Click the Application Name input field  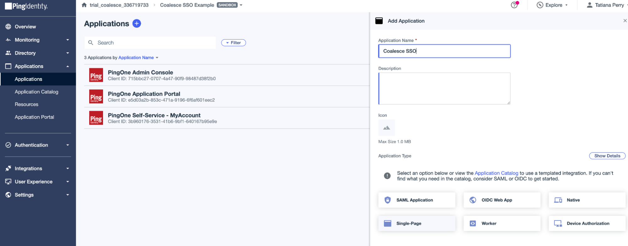(444, 51)
